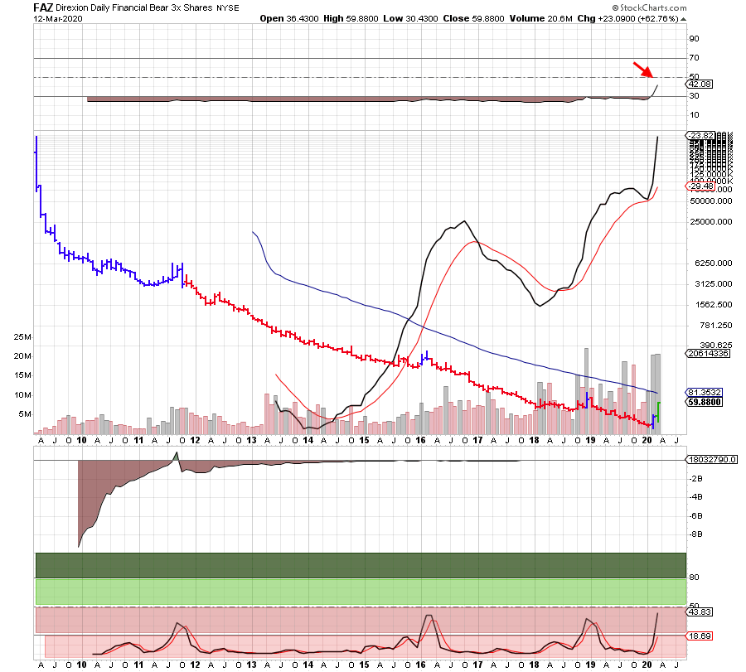Click the FAZ ticker symbol

(43, 7)
